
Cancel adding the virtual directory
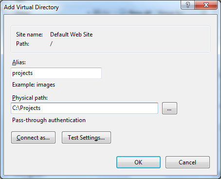click(x=187, y=162)
